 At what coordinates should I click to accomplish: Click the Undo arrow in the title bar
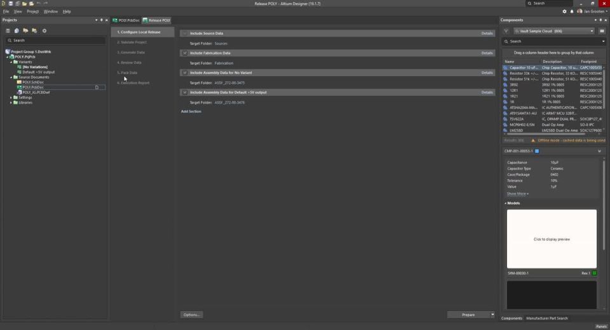click(x=39, y=4)
